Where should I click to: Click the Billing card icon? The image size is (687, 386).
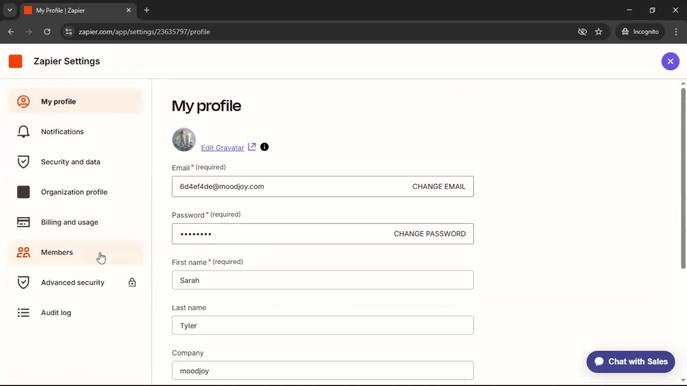click(23, 222)
